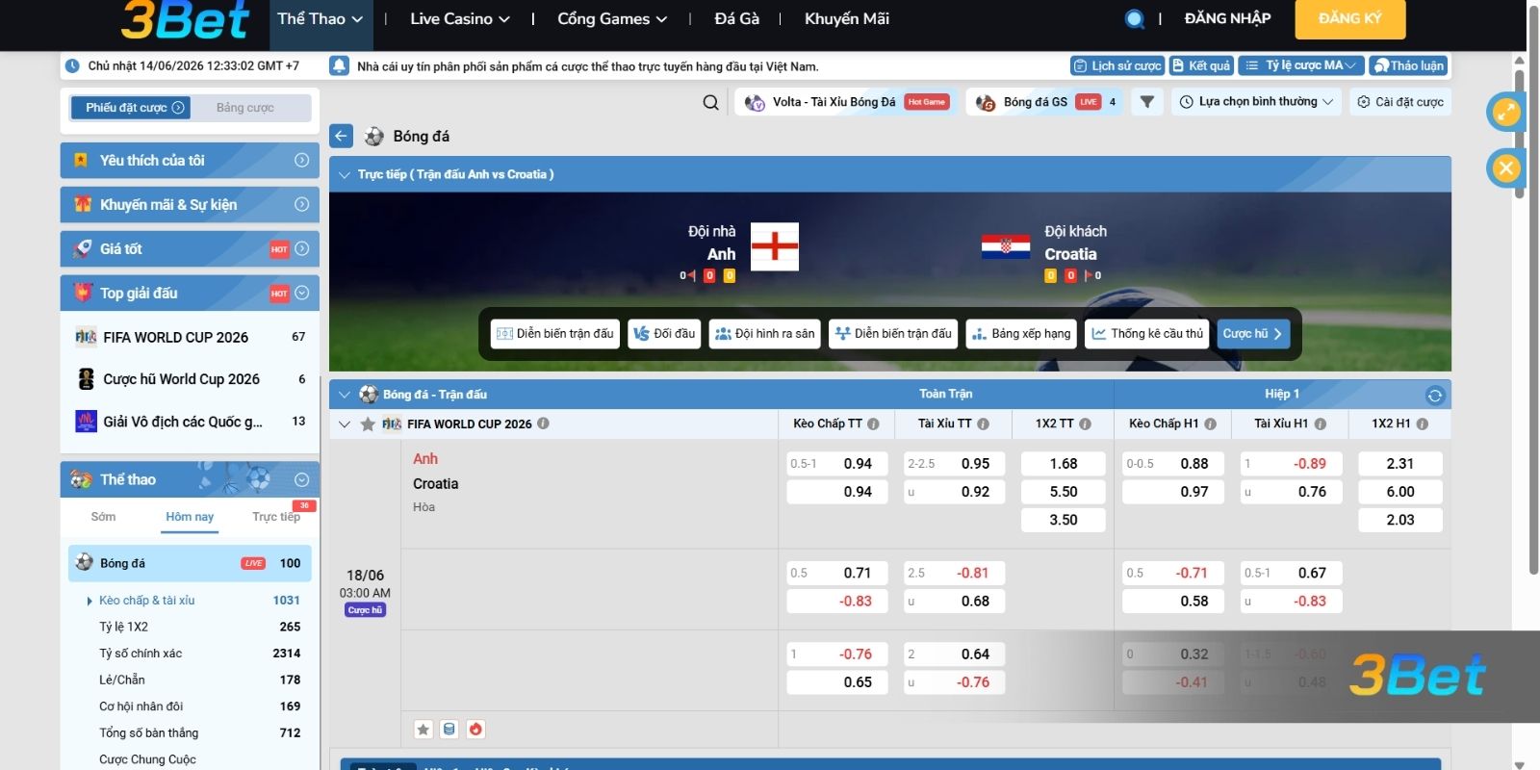This screenshot has width=1540, height=770.
Task: Open Tỷ lệ cược MA odds dropdown
Action: 1301,65
